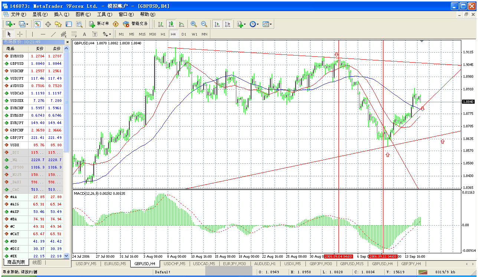The image size is (478, 277).
Task: Select the text annotation tool
Action: pos(84,34)
